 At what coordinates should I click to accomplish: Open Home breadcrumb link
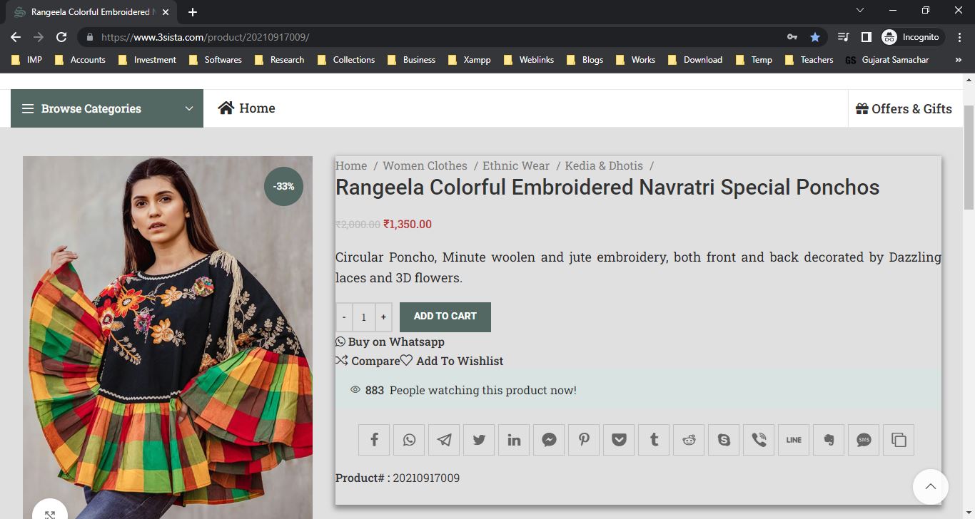click(x=351, y=165)
